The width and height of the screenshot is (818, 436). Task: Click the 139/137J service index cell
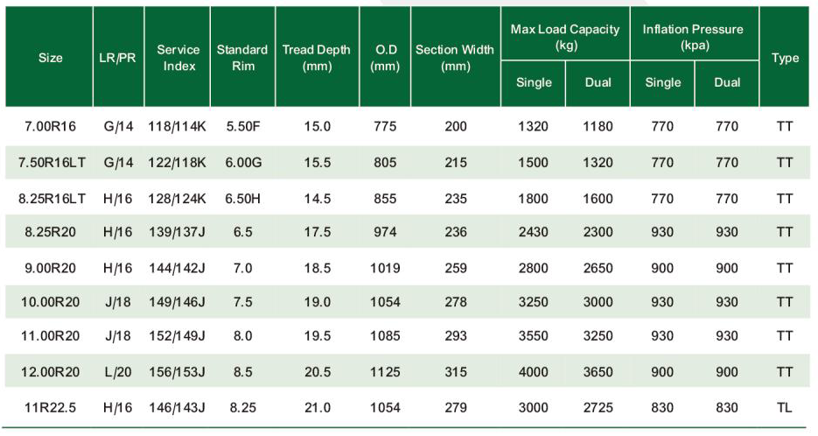point(178,232)
